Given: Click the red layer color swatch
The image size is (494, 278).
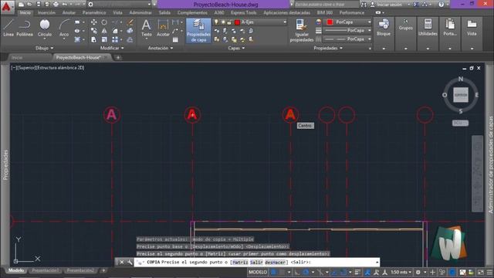Looking at the screenshot, I should 237,22.
